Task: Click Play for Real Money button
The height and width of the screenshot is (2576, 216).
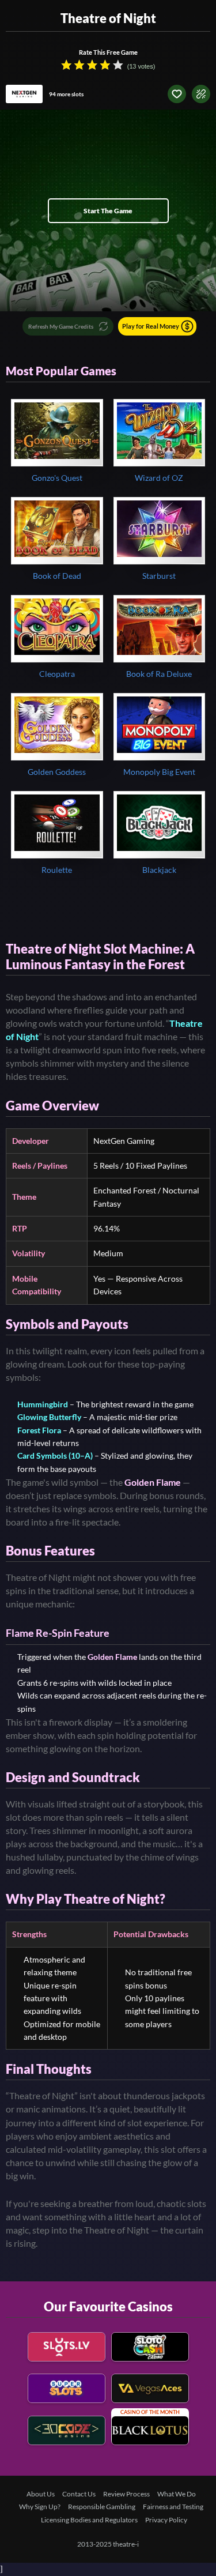Action: click(x=156, y=326)
